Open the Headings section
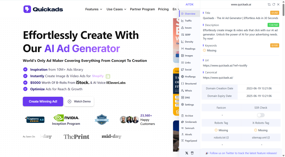Screen dimensions: 285x157 [189, 49]
